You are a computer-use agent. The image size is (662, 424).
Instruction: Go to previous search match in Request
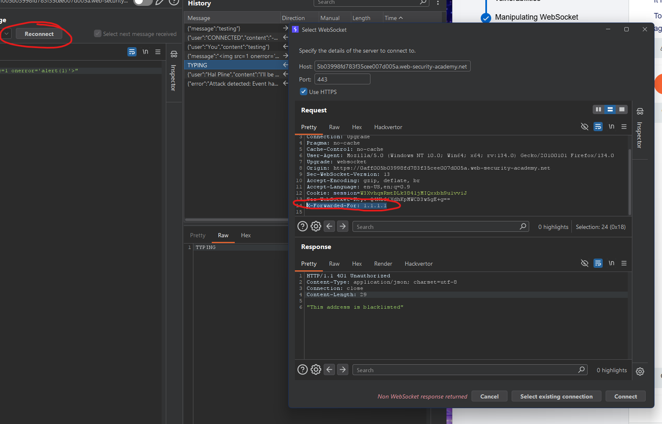(x=330, y=226)
